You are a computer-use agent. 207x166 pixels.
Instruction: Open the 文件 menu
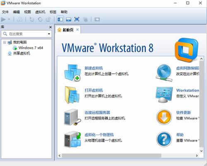tap(5, 12)
